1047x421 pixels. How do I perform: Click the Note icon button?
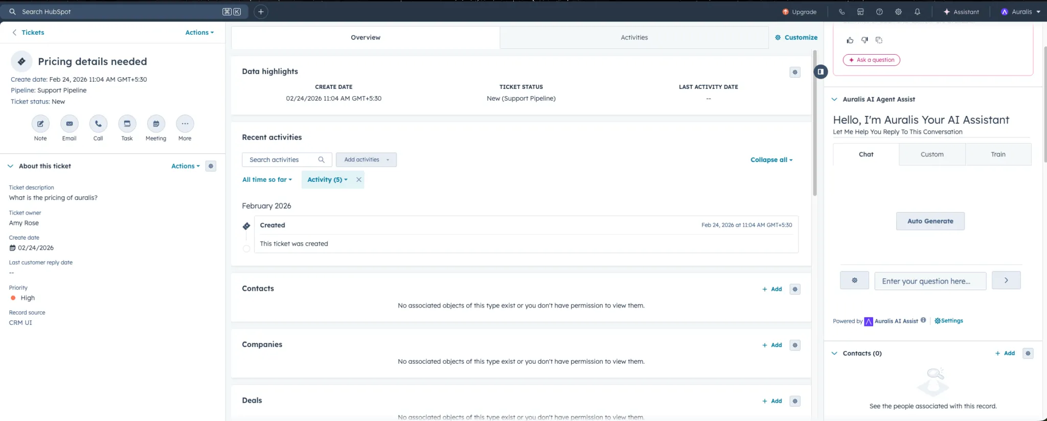[x=40, y=124]
